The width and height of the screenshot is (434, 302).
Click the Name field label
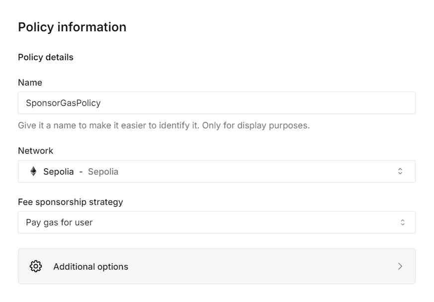pos(30,83)
